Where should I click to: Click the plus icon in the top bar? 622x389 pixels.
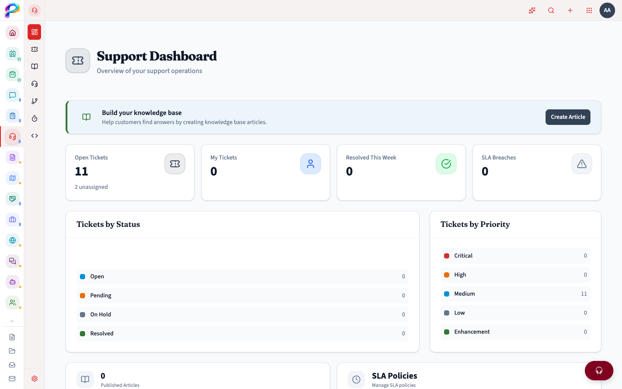point(570,10)
